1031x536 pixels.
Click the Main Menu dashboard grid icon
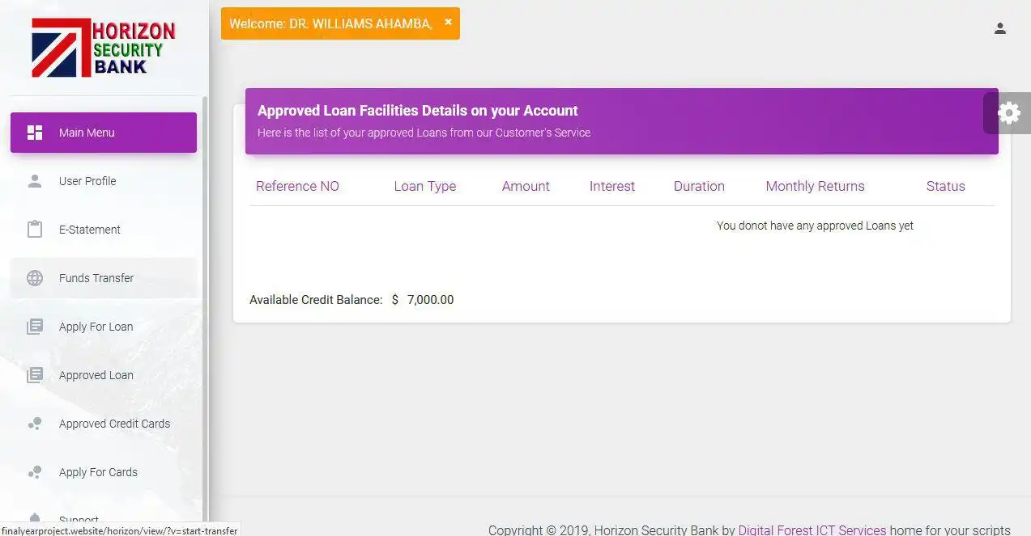click(x=35, y=133)
